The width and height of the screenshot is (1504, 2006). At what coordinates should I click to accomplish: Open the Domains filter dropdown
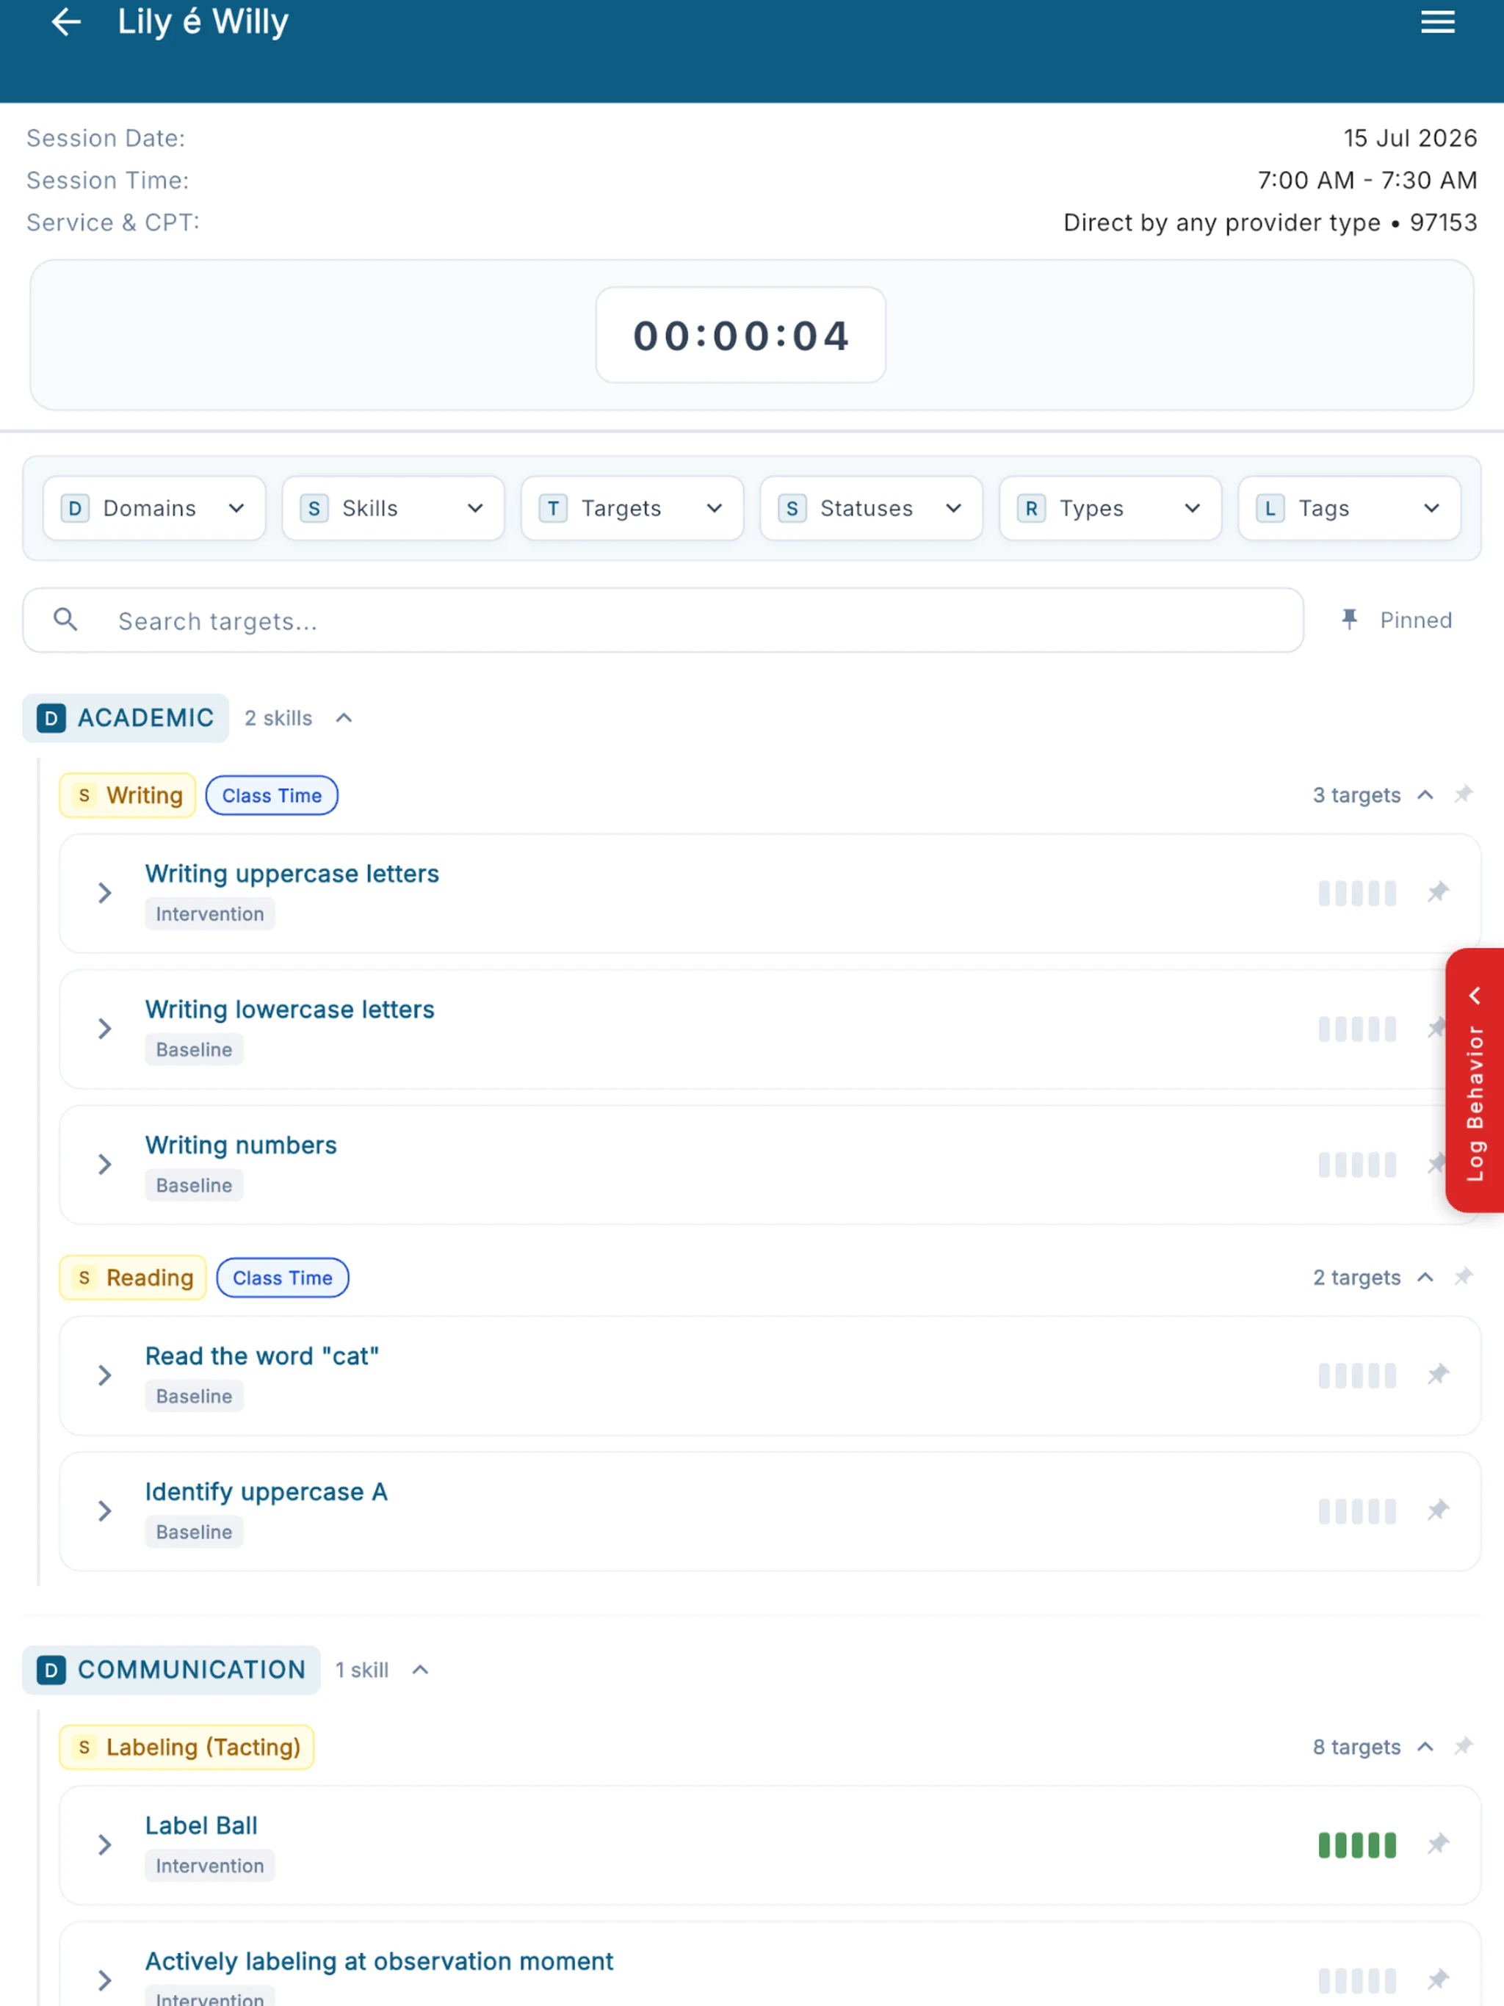pyautogui.click(x=154, y=509)
